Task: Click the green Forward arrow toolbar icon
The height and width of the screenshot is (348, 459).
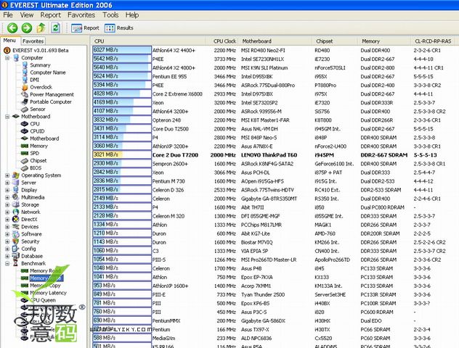Action: (26, 28)
